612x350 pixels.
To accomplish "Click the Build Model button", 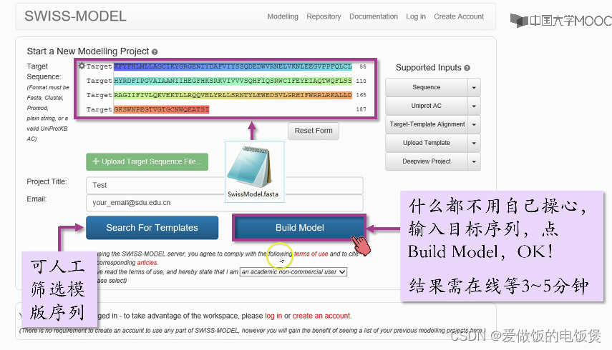I will tap(299, 228).
